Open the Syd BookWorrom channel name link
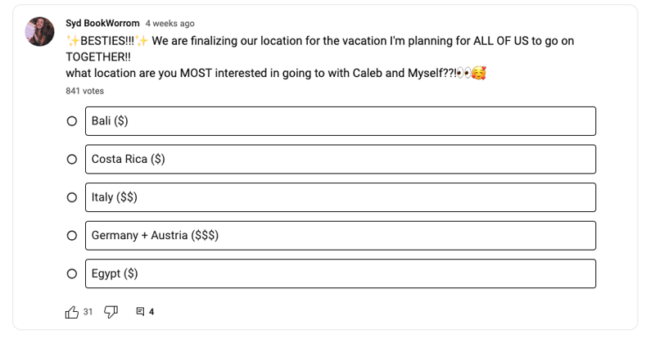Viewport: 655px width, 339px height. 102,24
